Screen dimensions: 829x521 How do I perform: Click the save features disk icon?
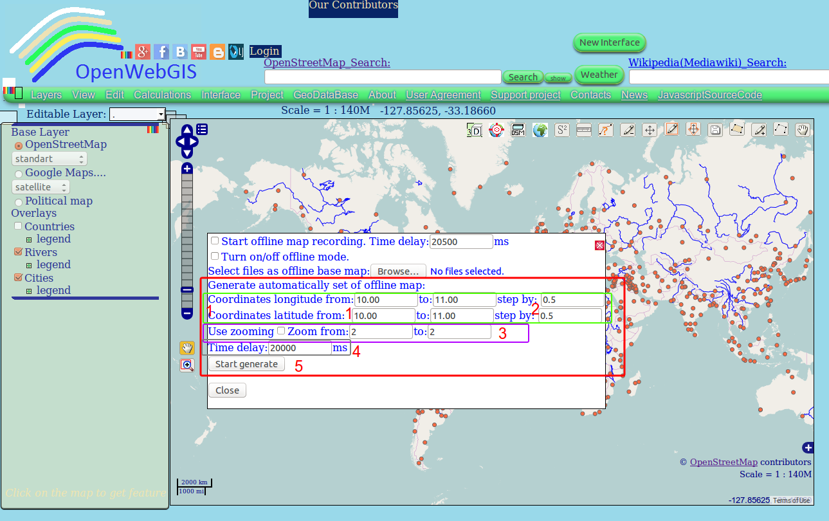715,130
